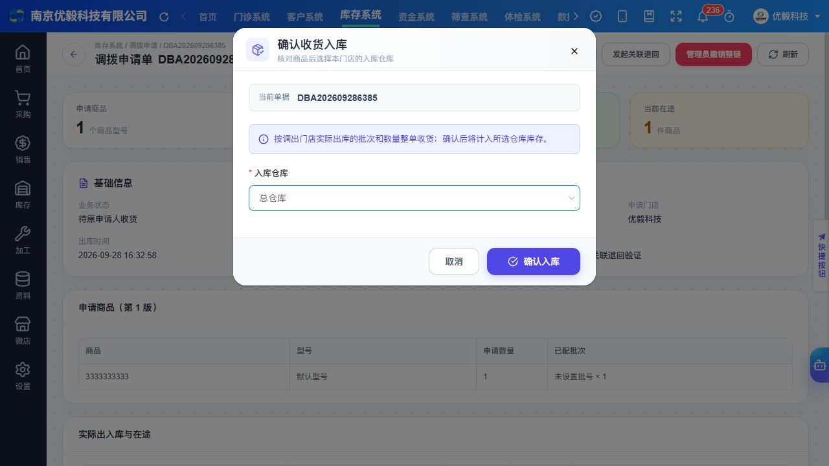829x466 pixels.
Task: Switch to the 首页 top tab
Action: tap(208, 17)
